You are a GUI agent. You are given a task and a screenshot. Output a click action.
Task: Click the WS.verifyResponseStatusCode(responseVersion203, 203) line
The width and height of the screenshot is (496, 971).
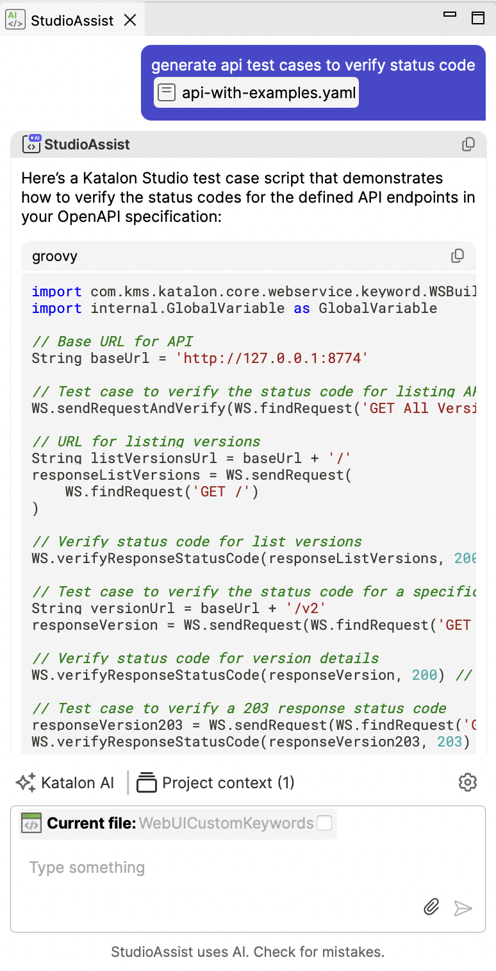tap(251, 741)
